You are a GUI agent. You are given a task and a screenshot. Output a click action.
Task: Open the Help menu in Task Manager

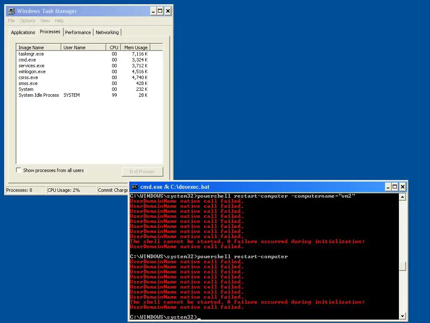click(x=59, y=21)
